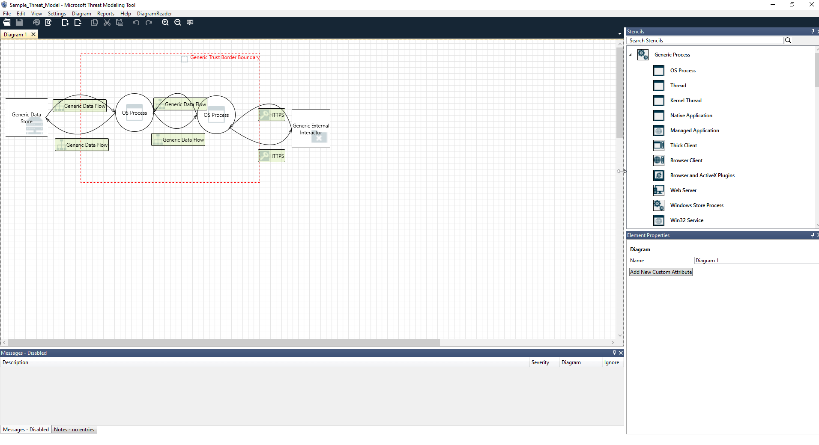Open the diagram tab list dropdown arrow
The width and height of the screenshot is (819, 445).
[619, 34]
